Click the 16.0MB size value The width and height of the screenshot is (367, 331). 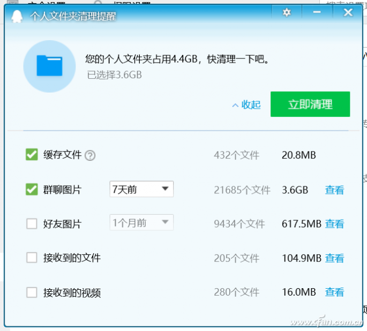(299, 292)
